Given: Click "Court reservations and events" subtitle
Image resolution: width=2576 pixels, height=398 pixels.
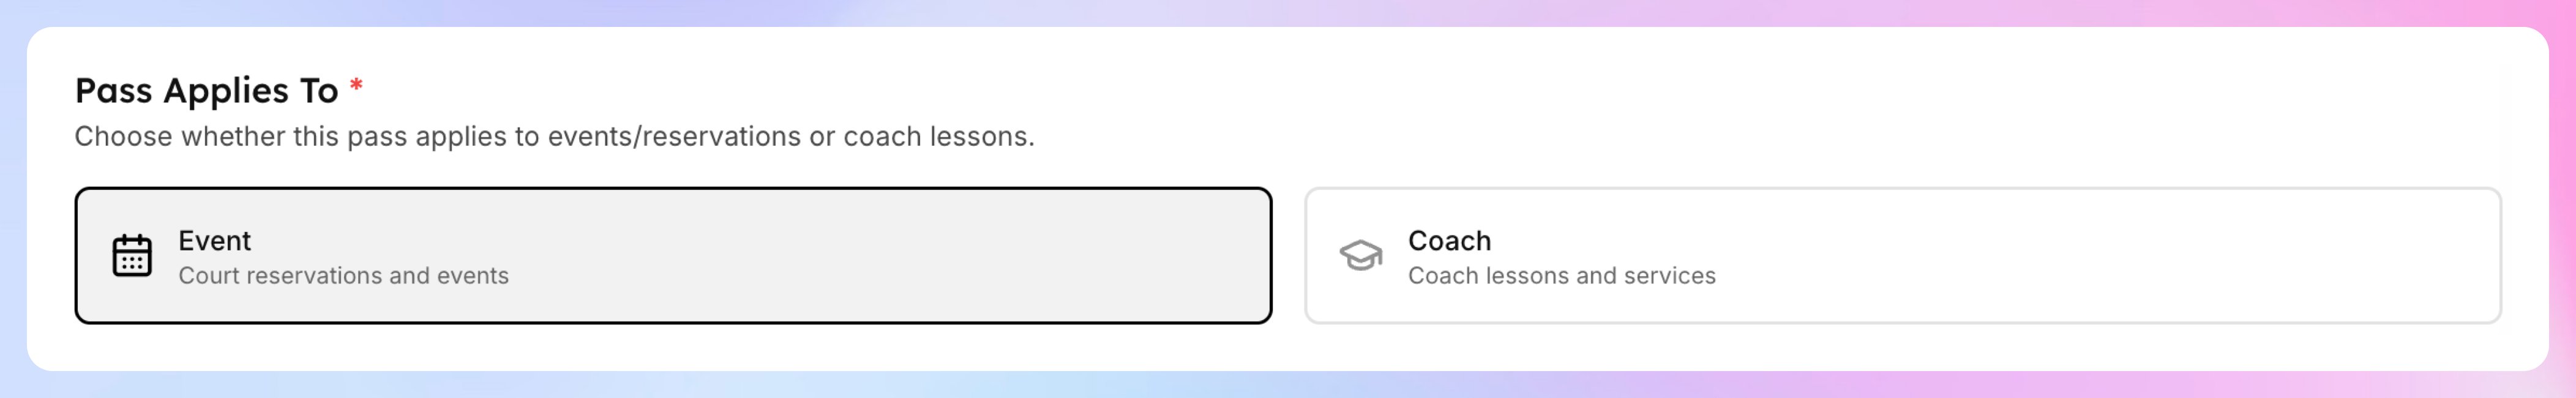Looking at the screenshot, I should (343, 276).
